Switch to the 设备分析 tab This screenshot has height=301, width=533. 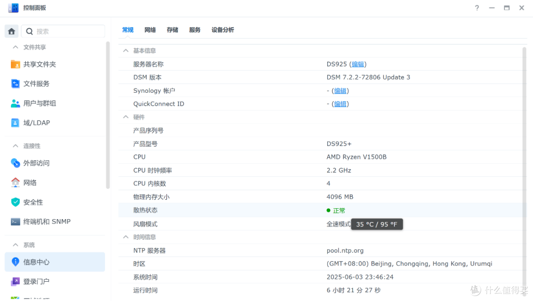point(223,30)
